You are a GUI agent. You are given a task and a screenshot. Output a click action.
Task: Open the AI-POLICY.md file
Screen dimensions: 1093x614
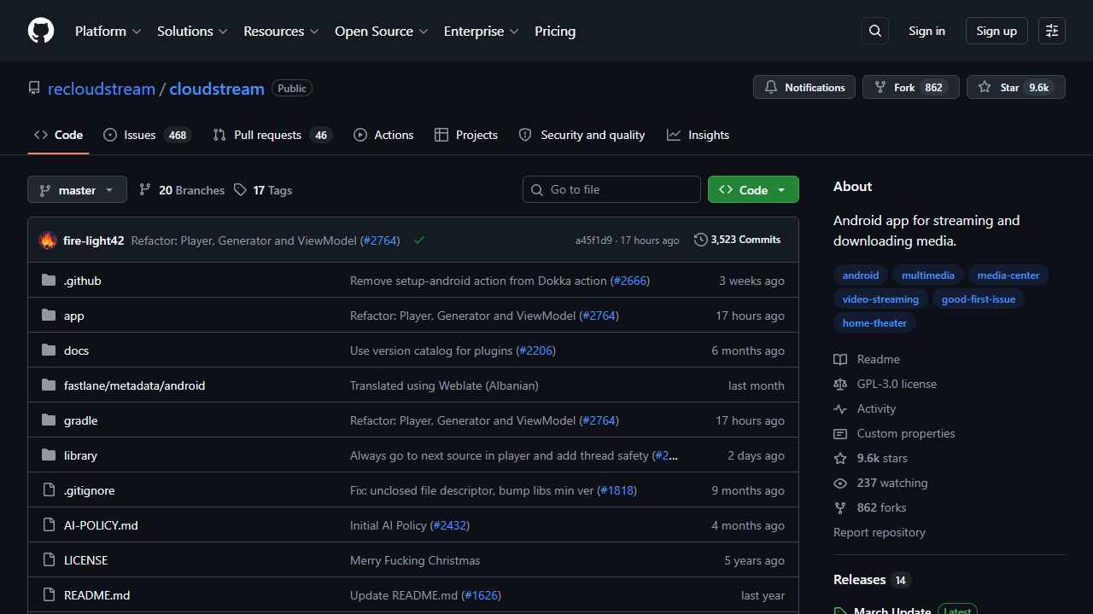101,525
